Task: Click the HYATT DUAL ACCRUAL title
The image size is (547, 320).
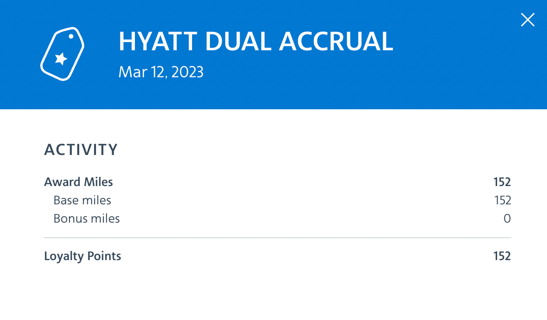Action: pos(256,42)
